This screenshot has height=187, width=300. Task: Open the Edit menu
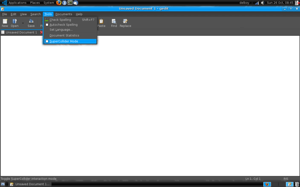click(x=13, y=14)
